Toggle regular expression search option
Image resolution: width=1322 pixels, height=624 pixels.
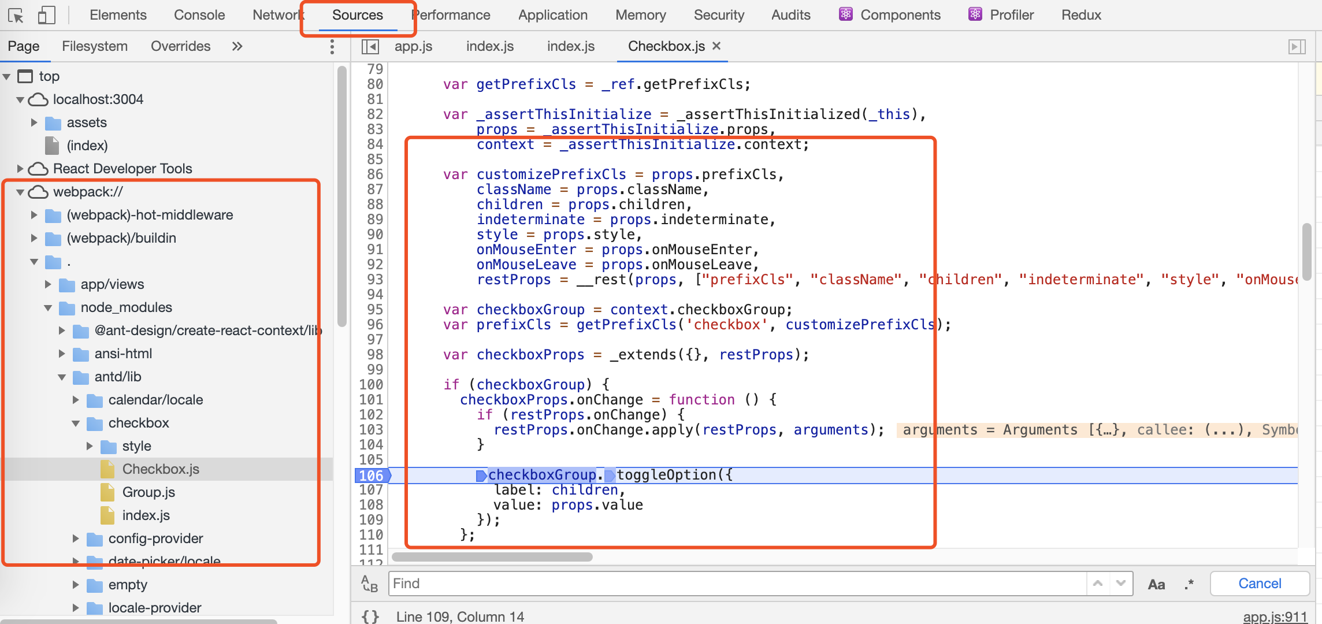click(1188, 584)
